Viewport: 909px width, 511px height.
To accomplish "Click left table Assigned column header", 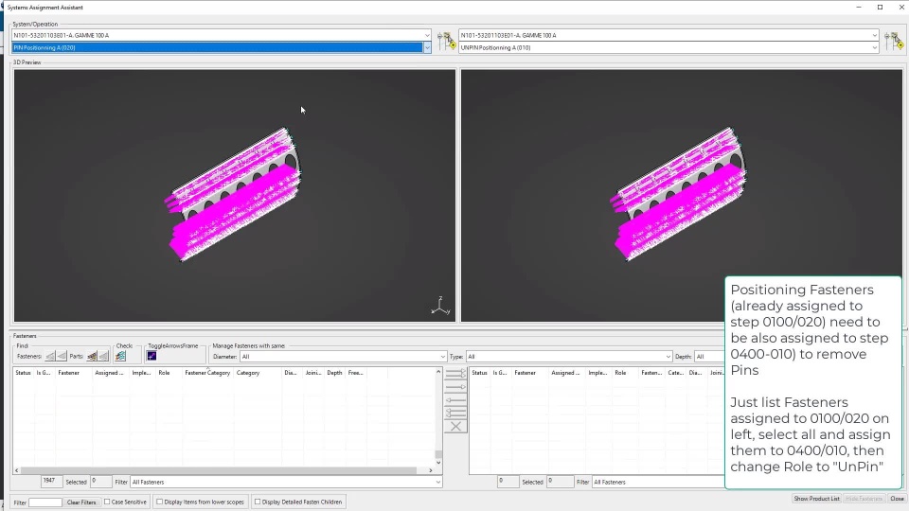I will click(109, 373).
